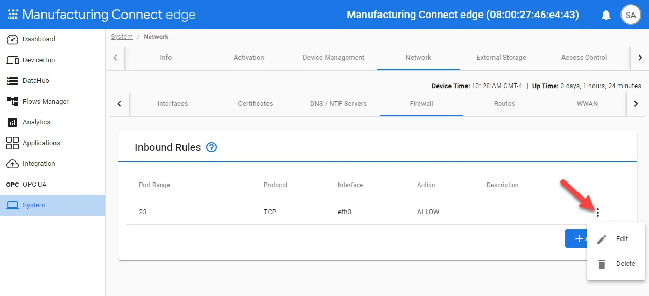The image size is (649, 296).
Task: Open the Info tab
Action: [166, 58]
